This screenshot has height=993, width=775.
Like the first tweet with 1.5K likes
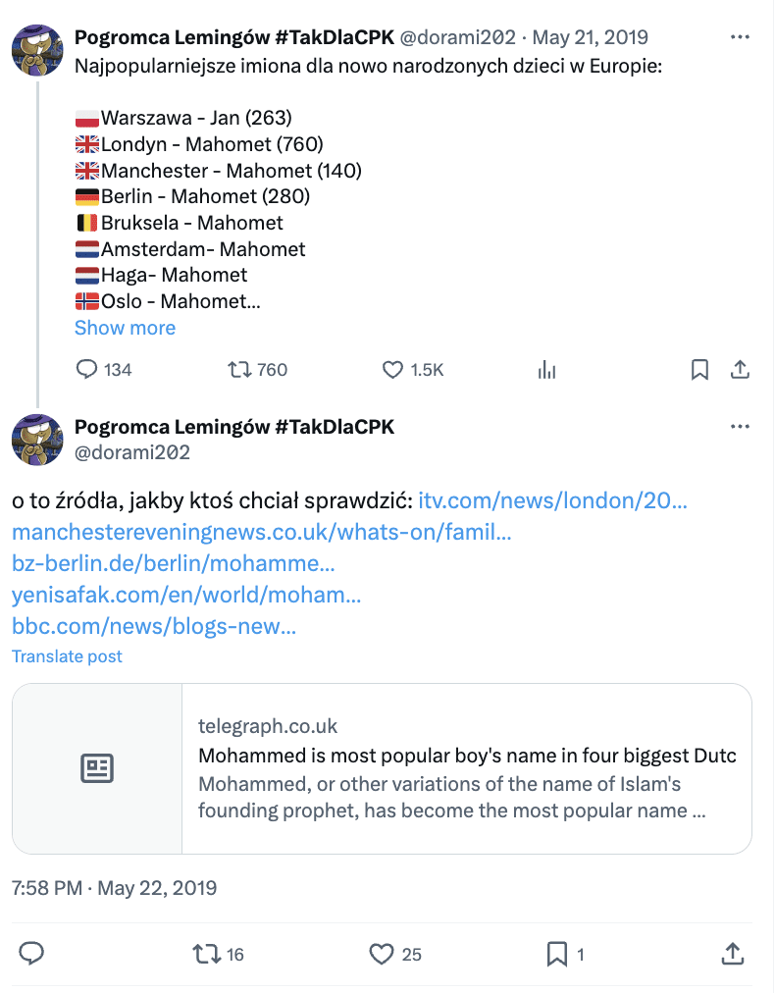point(392,370)
